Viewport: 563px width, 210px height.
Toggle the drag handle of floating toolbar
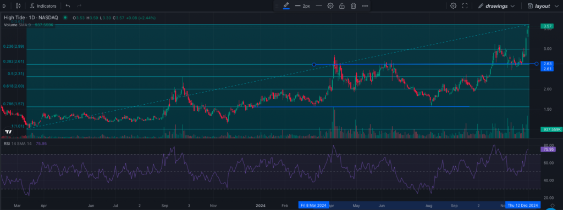(277, 5)
